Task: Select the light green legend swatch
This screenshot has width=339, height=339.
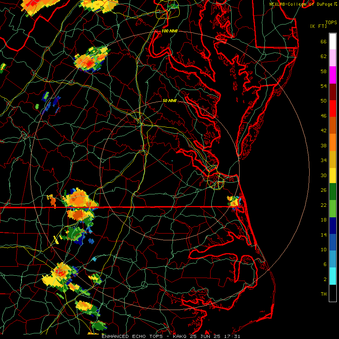Action: click(x=333, y=208)
